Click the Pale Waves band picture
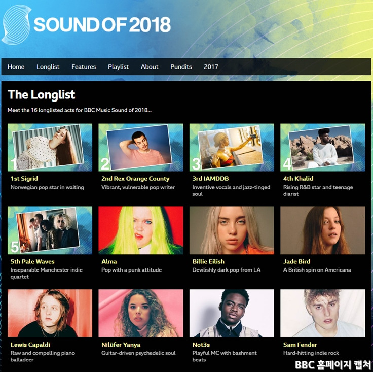This screenshot has height=372, width=373. pos(50,230)
